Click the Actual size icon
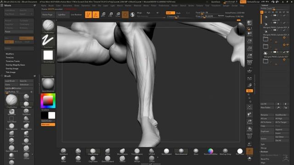294x165 pixels. [249, 49]
